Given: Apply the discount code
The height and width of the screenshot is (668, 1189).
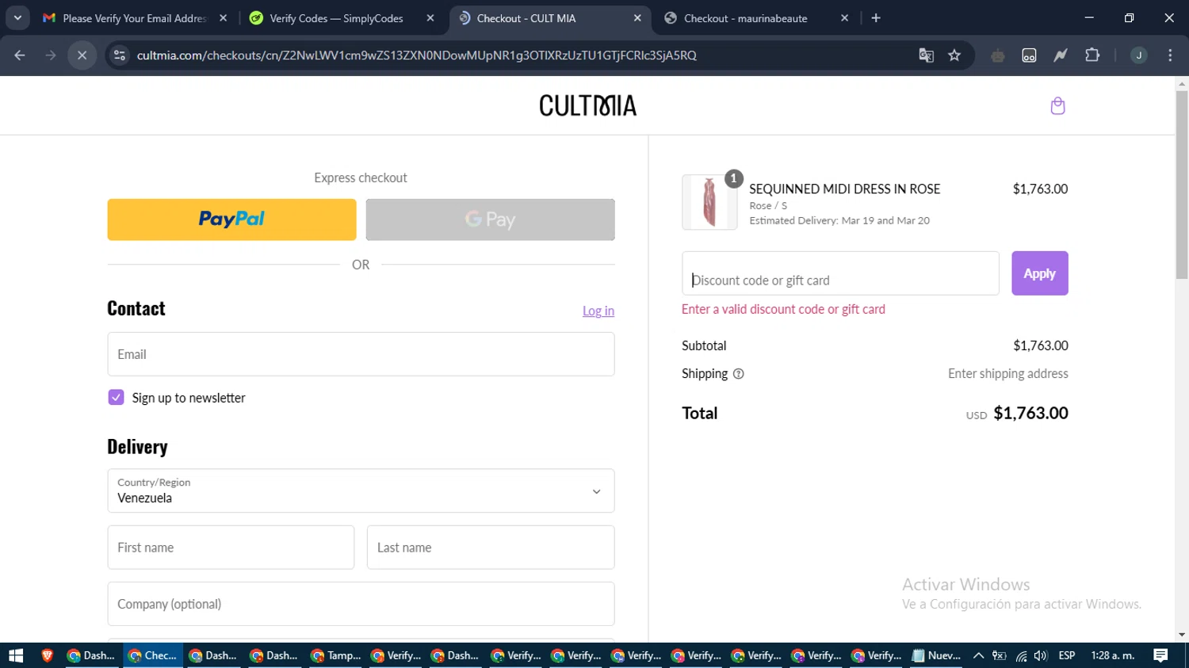Looking at the screenshot, I should (x=1039, y=273).
